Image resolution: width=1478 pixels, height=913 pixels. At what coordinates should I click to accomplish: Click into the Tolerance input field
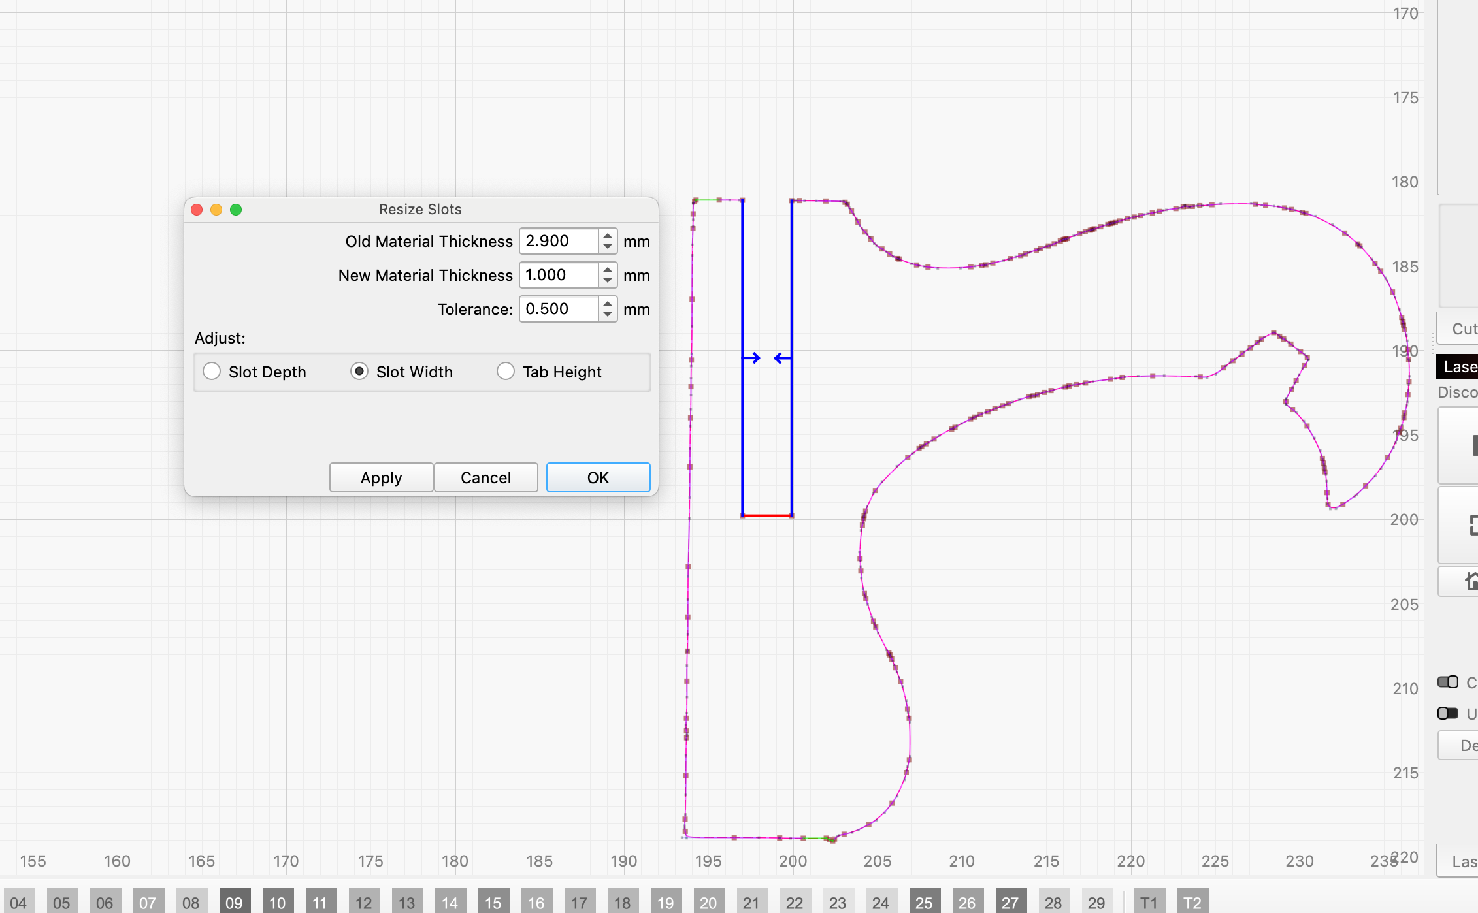[559, 309]
